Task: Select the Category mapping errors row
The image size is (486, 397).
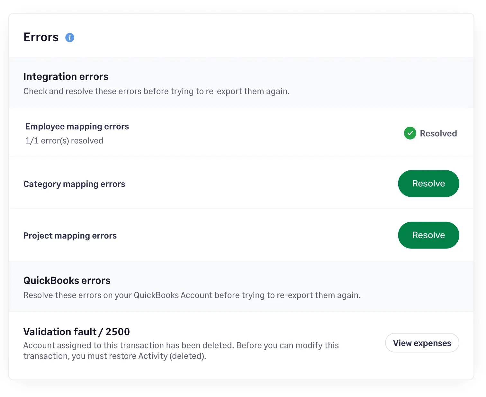Action: point(74,184)
